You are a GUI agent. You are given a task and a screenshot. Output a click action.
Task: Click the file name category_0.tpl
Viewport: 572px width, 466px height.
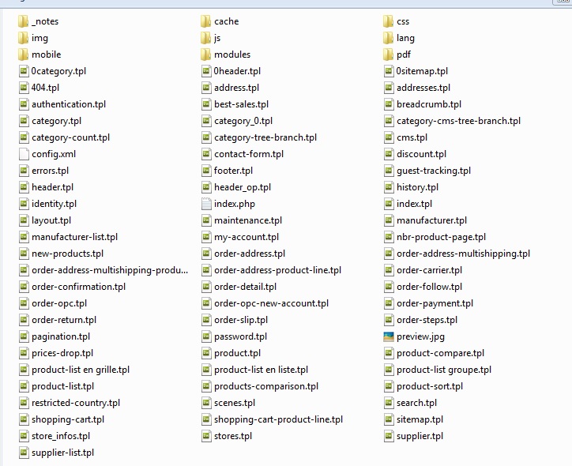tap(243, 121)
